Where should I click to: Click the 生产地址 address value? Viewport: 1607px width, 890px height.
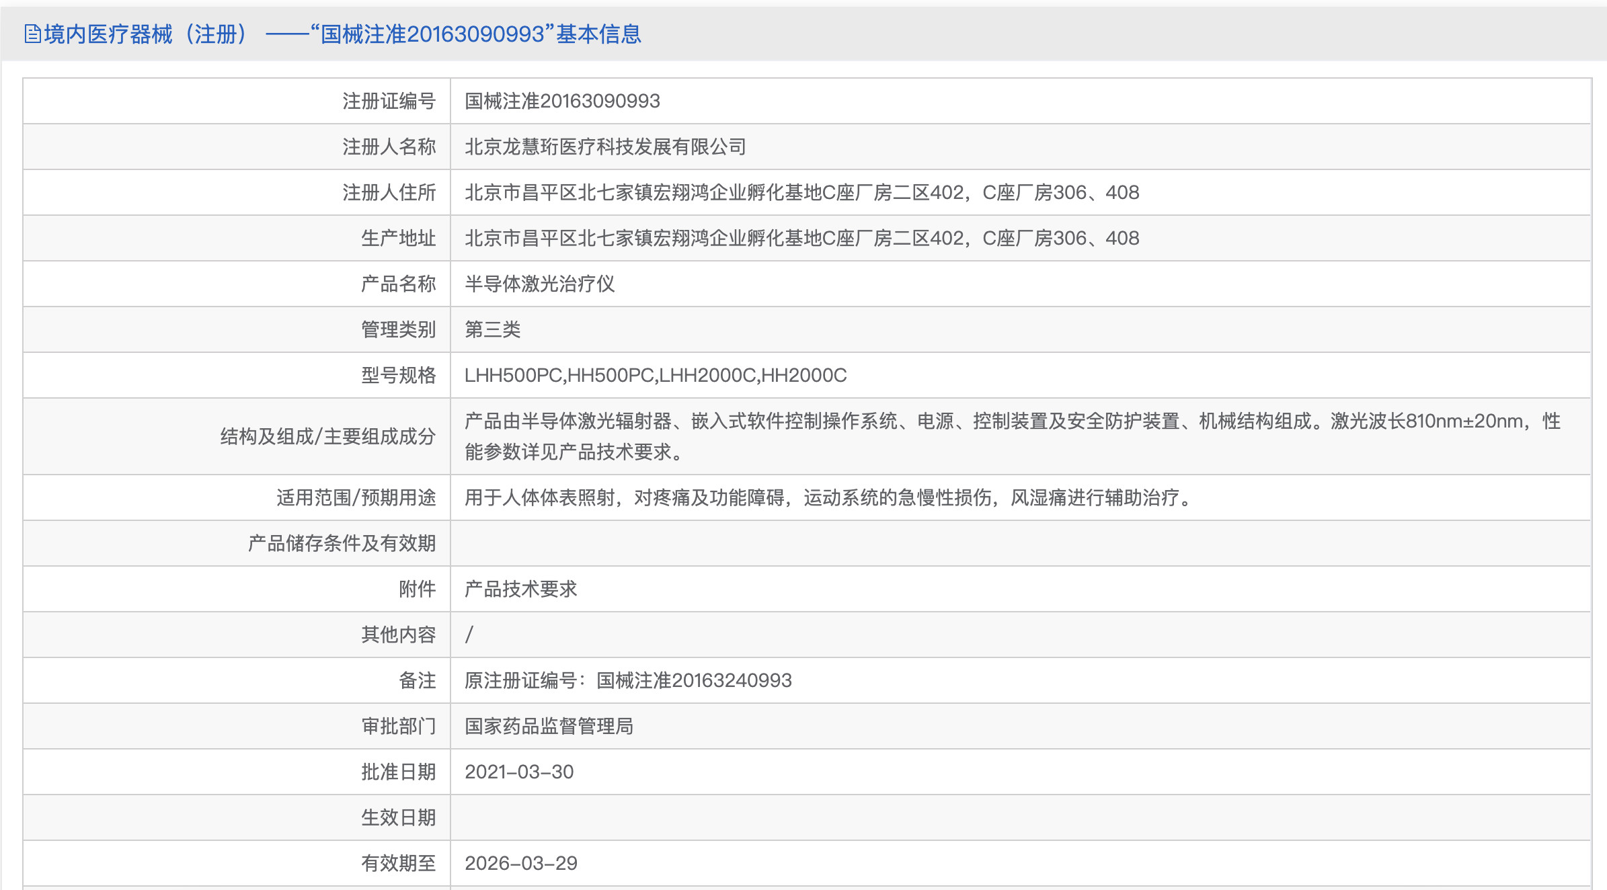click(801, 238)
